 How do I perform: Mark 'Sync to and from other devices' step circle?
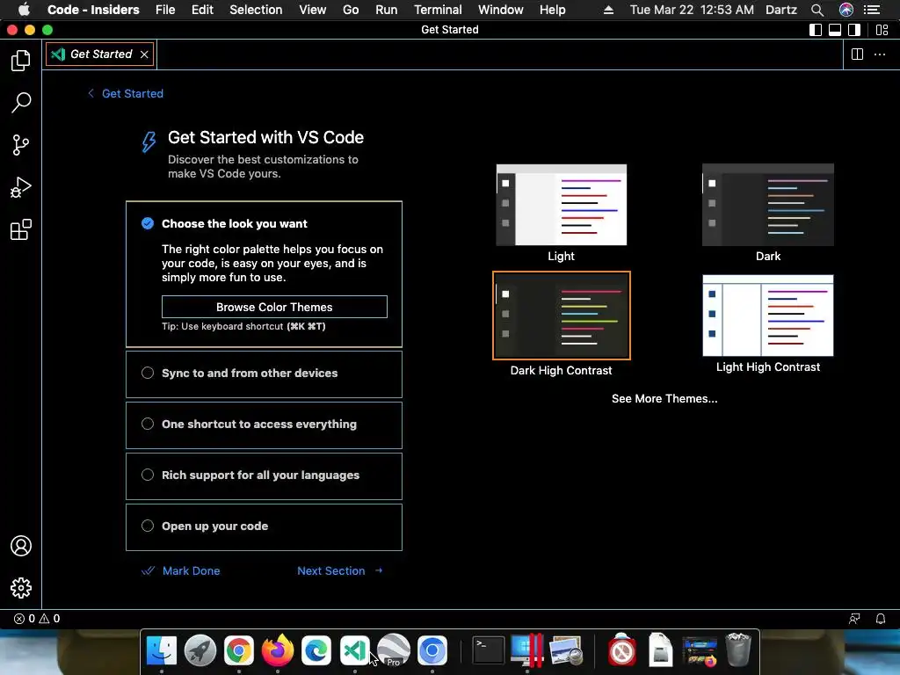pos(148,373)
